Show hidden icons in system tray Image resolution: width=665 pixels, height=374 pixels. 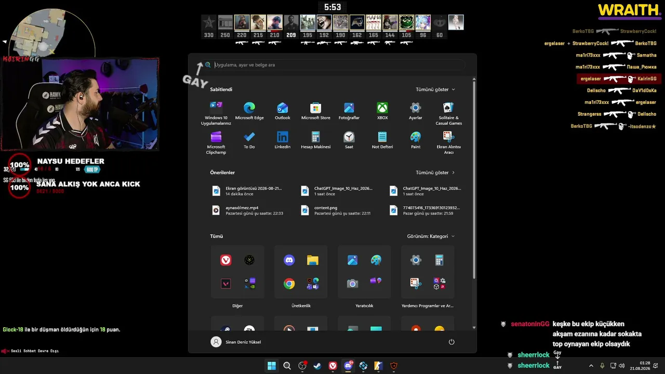click(x=591, y=366)
